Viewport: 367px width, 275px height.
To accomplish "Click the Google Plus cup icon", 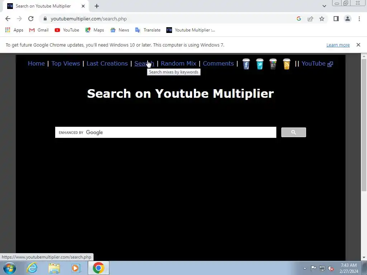I will 273,64.
